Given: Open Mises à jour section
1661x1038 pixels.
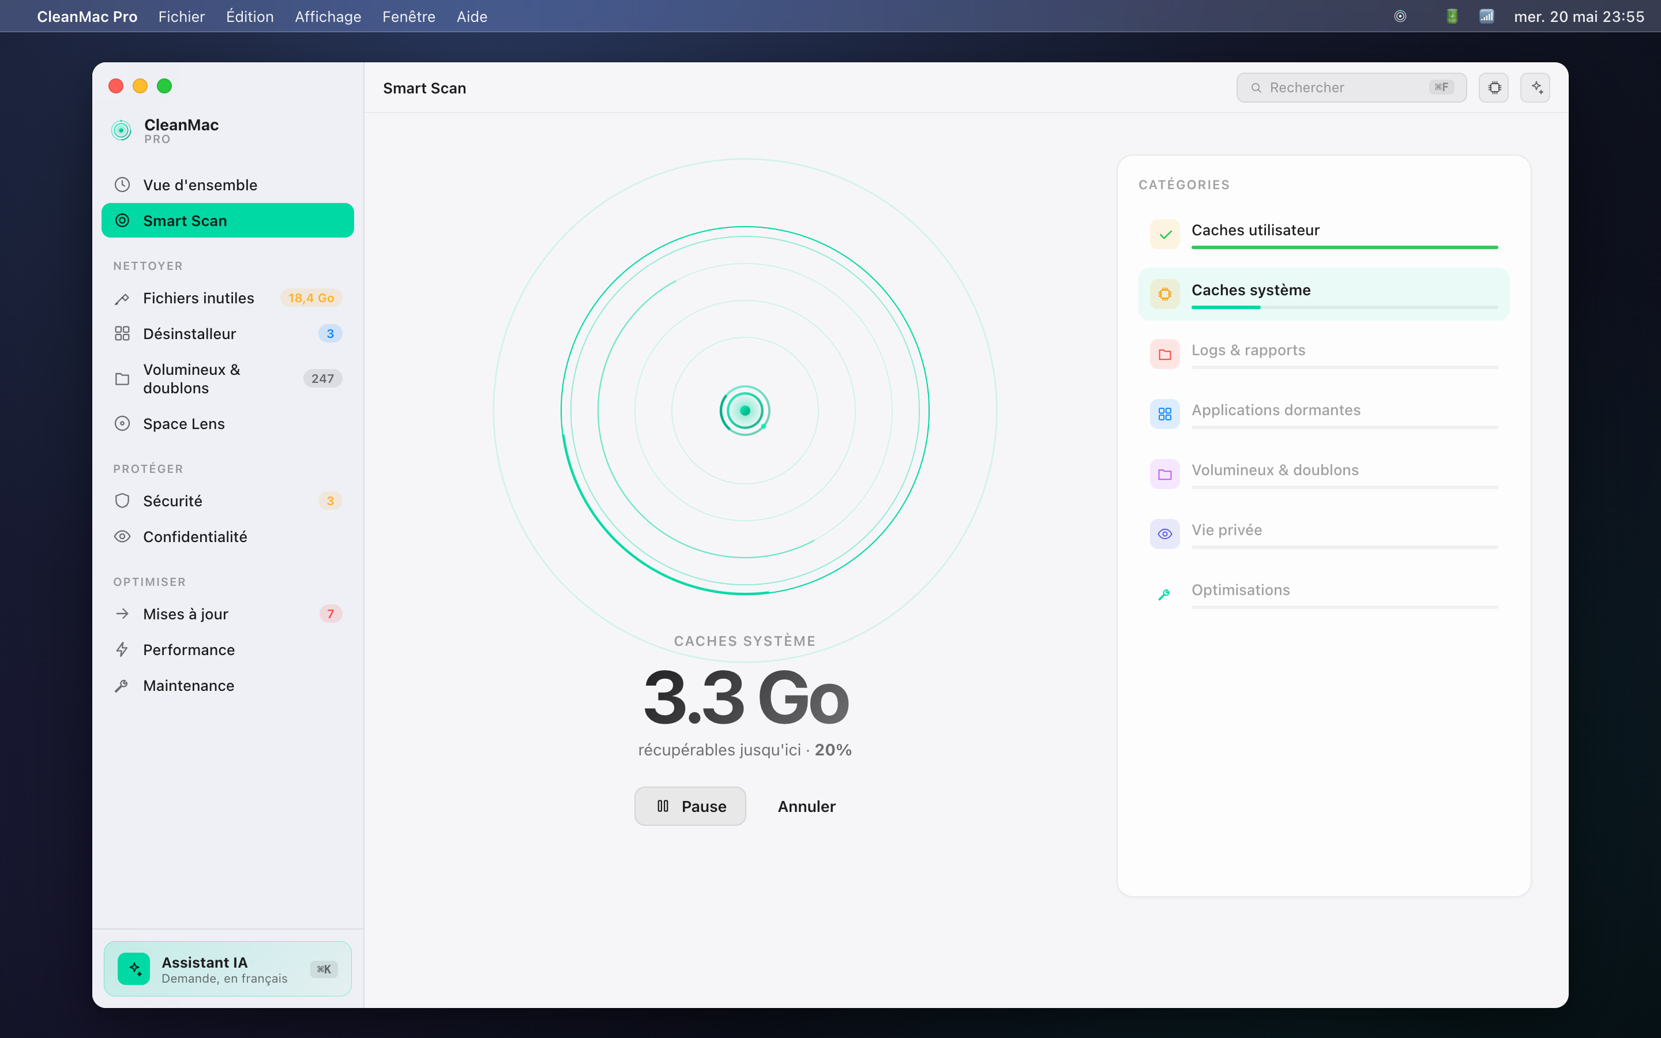Looking at the screenshot, I should pyautogui.click(x=227, y=614).
